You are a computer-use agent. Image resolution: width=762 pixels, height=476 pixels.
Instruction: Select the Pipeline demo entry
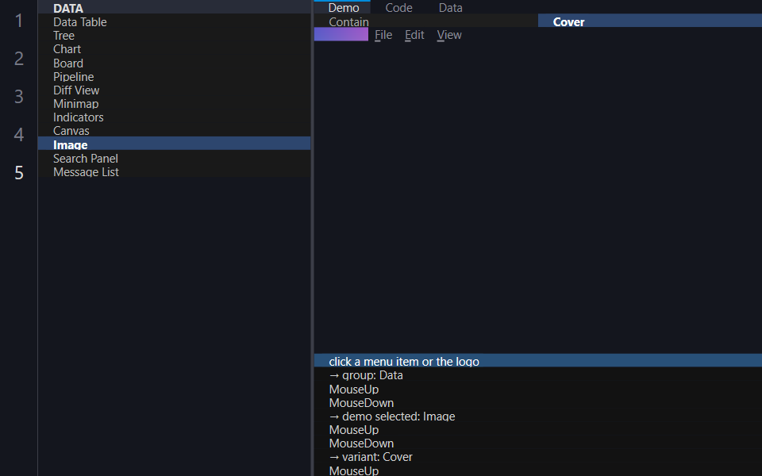174,76
